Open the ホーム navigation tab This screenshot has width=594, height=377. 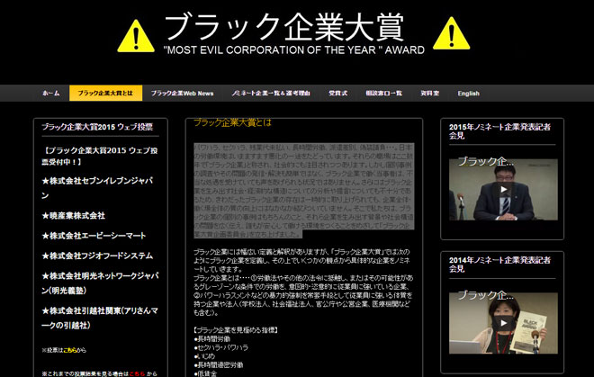51,94
